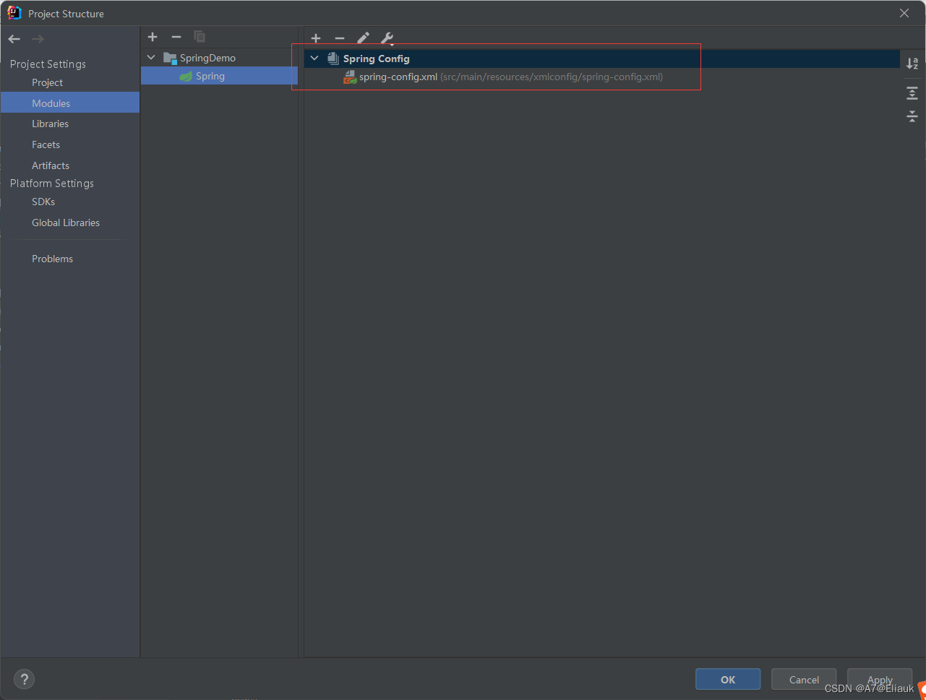Click the Project Settings heading

(48, 64)
